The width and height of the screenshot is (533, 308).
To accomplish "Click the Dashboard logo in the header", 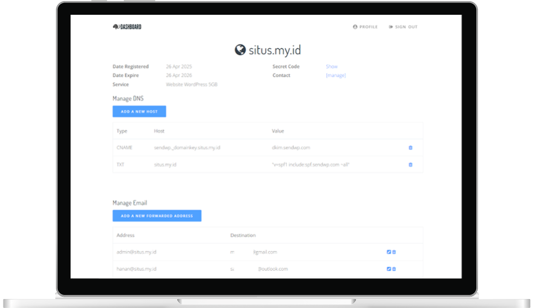I will pos(127,27).
